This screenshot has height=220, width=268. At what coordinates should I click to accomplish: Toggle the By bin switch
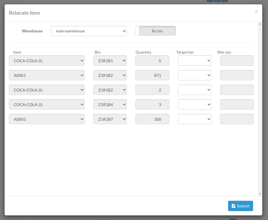(155, 31)
